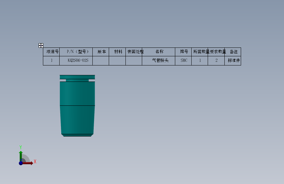The image size is (284, 184).
Task: Select the 项目号 header cell
Action: pyautogui.click(x=51, y=52)
